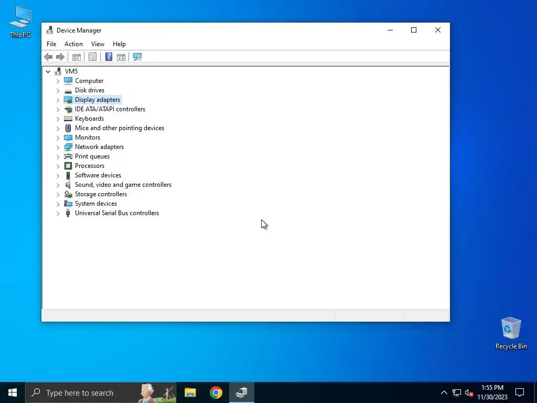Click the Disk drives category icon
This screenshot has width=537, height=403.
point(68,90)
